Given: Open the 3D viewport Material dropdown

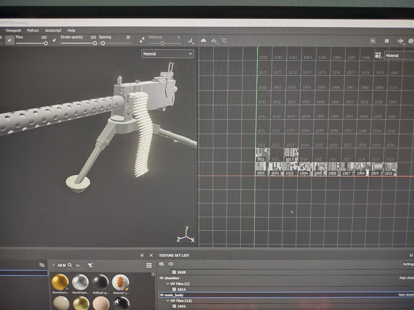Looking at the screenshot, I should click(167, 54).
